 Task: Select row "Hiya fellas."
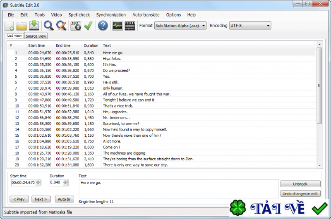tap(161, 59)
